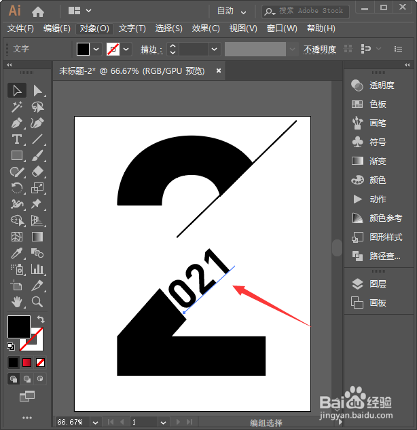Open artboard number dropdown
Viewport: 417px width, 430px height.
click(163, 423)
